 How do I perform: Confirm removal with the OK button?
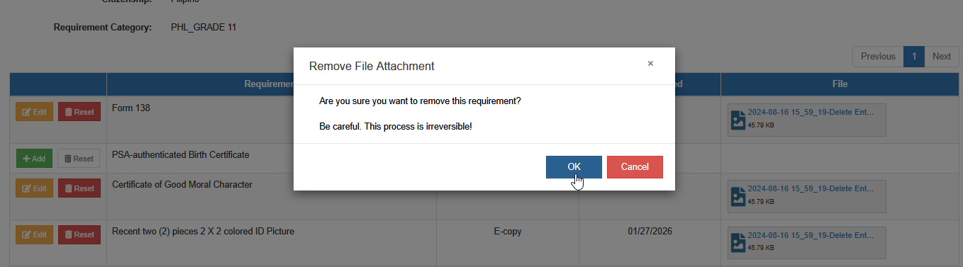click(574, 167)
